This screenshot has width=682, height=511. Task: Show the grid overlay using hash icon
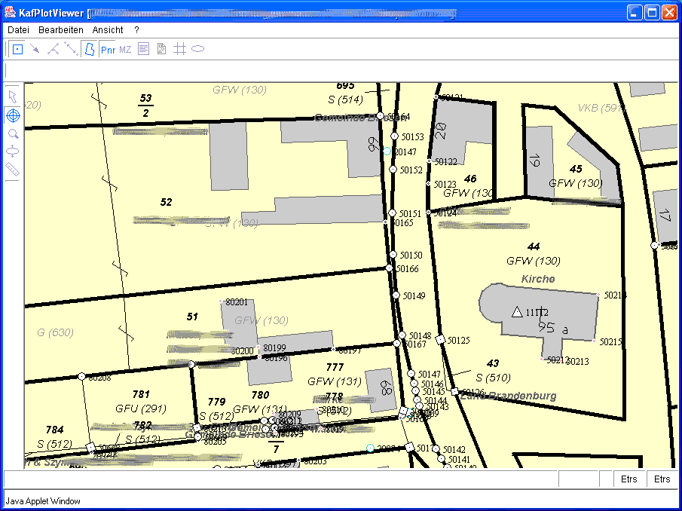[x=179, y=49]
